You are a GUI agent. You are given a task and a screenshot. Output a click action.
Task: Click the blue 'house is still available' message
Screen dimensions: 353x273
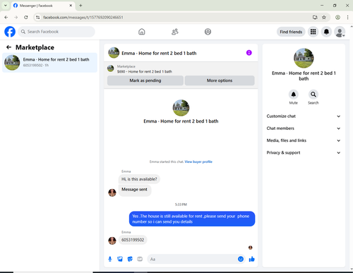click(x=192, y=219)
